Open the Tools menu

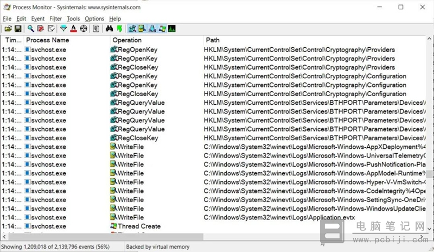point(73,18)
